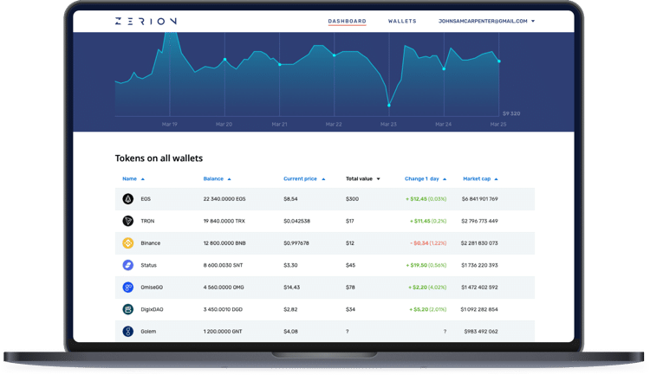This screenshot has height=375, width=650.
Task: Click the $2 796 773 449 market cap
Action: [479, 221]
